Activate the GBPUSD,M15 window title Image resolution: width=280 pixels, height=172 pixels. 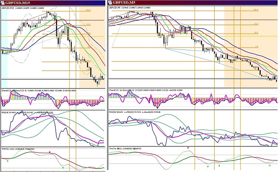pos(17,3)
